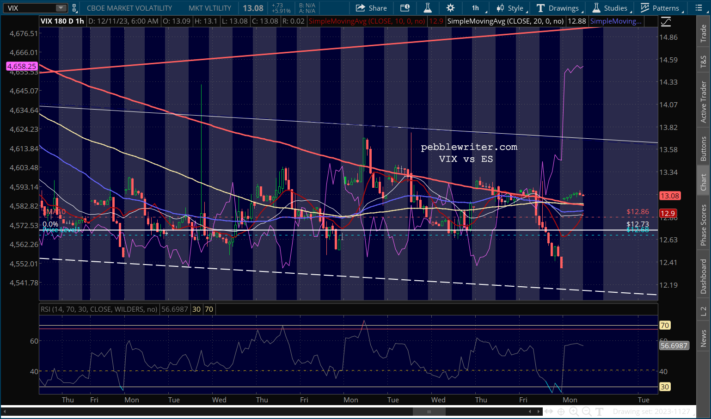711x419 pixels.
Task: Toggle the chart expansion arrows icon
Action: click(548, 411)
